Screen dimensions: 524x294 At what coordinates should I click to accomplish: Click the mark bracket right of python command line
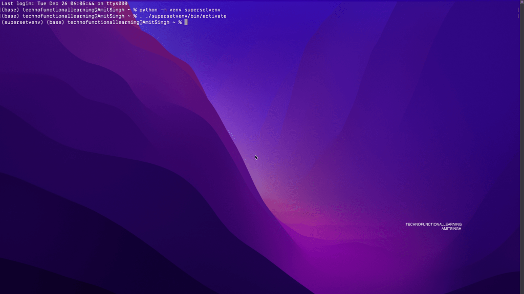pyautogui.click(x=518, y=10)
